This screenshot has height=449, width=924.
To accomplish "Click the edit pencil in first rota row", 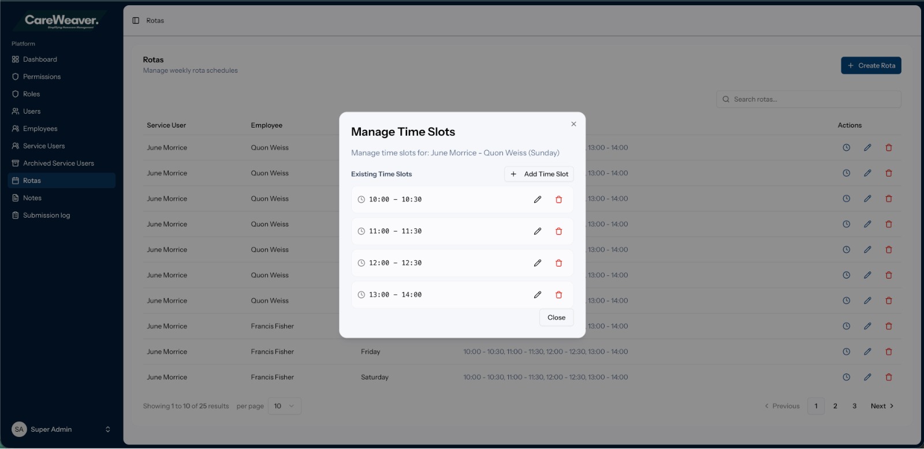I will [867, 148].
